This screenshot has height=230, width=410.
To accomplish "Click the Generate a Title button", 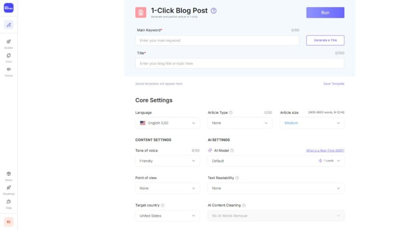I will coord(325,40).
